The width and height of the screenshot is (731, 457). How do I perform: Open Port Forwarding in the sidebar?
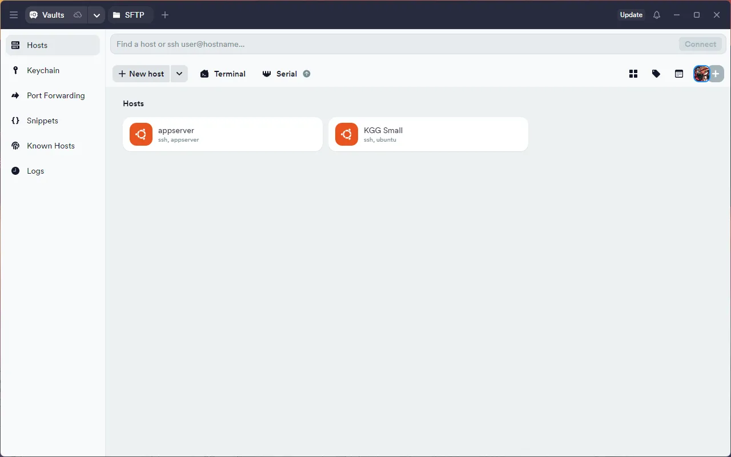pos(53,95)
